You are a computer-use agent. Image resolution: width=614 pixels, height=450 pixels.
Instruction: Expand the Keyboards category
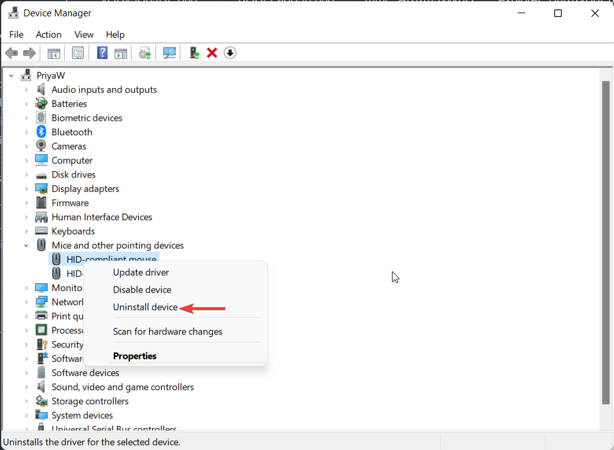click(26, 231)
